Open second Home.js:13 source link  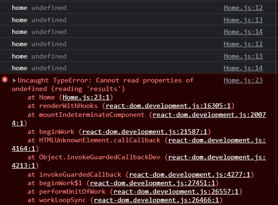pos(243,56)
